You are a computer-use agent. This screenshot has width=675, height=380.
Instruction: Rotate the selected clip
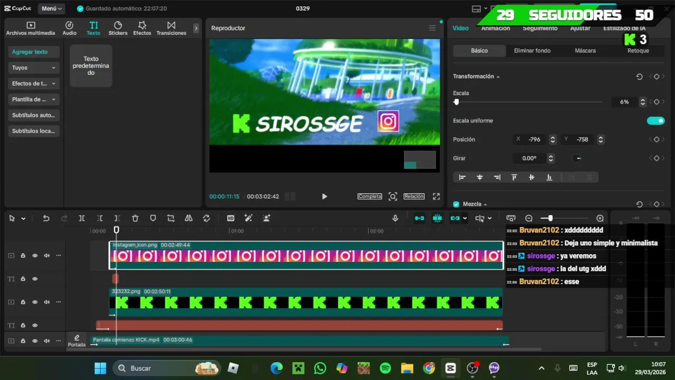(206, 218)
